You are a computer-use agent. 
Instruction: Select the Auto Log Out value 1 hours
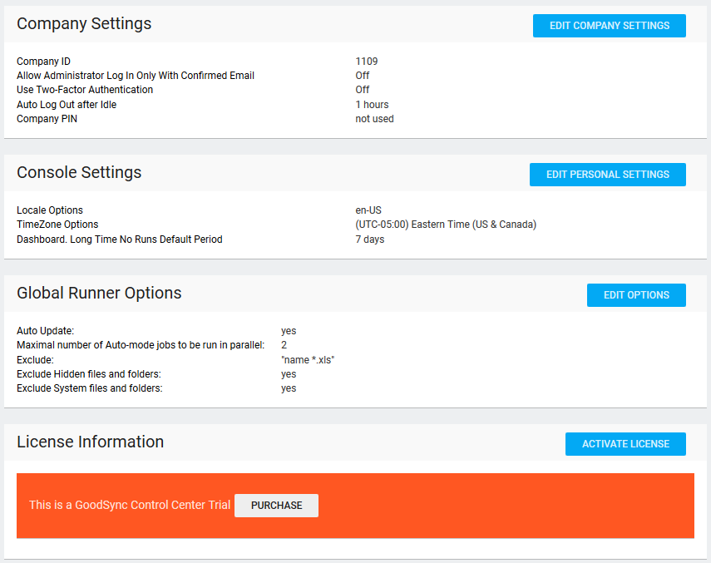click(x=372, y=105)
